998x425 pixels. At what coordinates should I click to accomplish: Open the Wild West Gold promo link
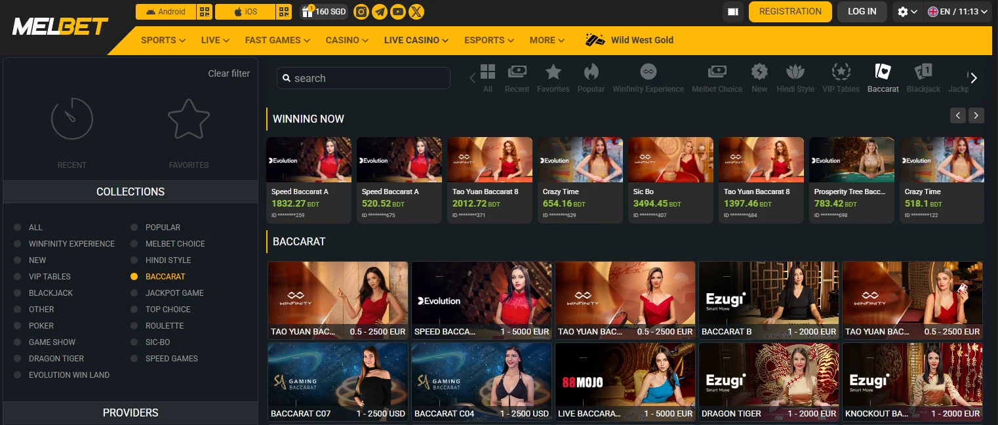[x=629, y=40]
